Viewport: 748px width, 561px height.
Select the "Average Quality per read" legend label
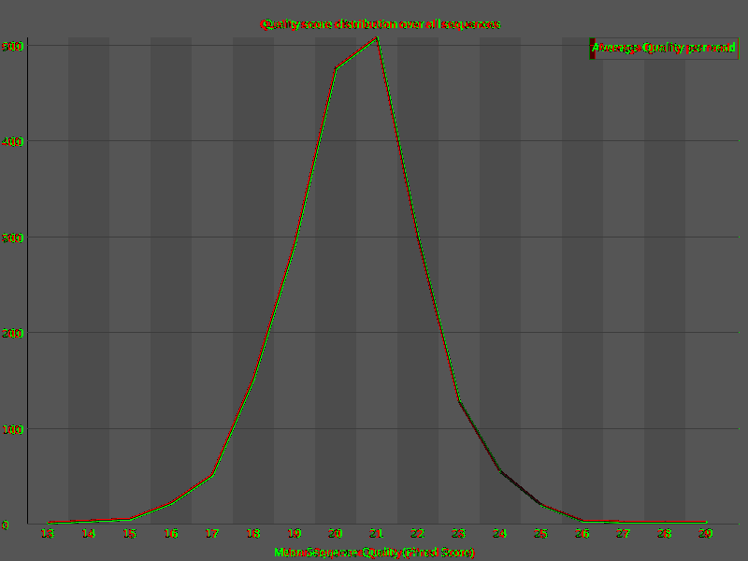(664, 48)
